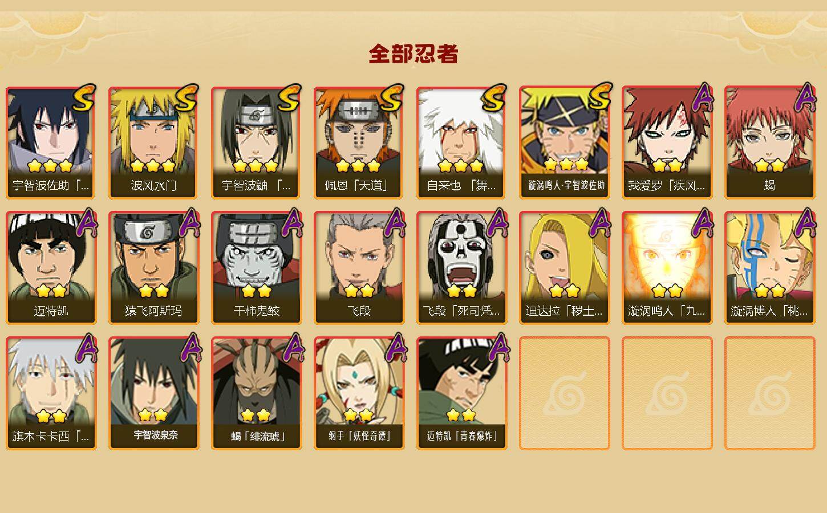Open the 宇智波泉奈 ninja card
The image size is (827, 513).
(x=153, y=393)
